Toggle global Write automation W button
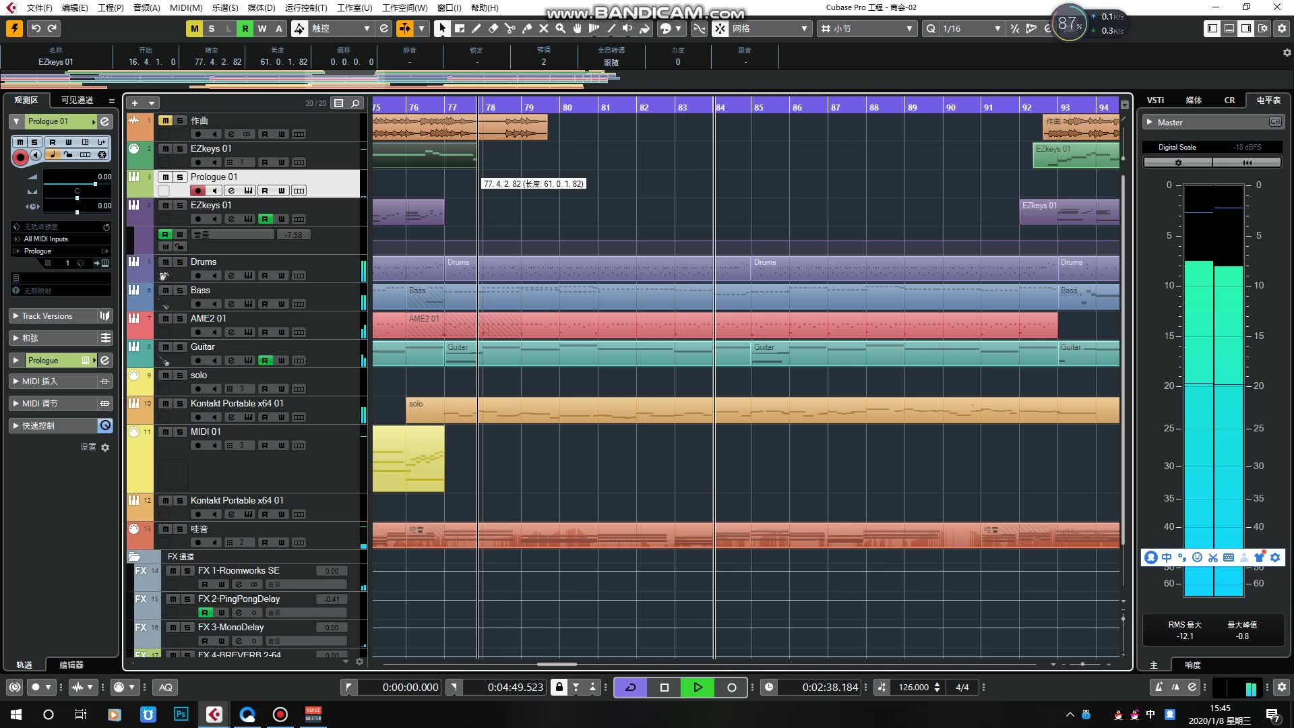The height and width of the screenshot is (728, 1294). click(x=262, y=28)
